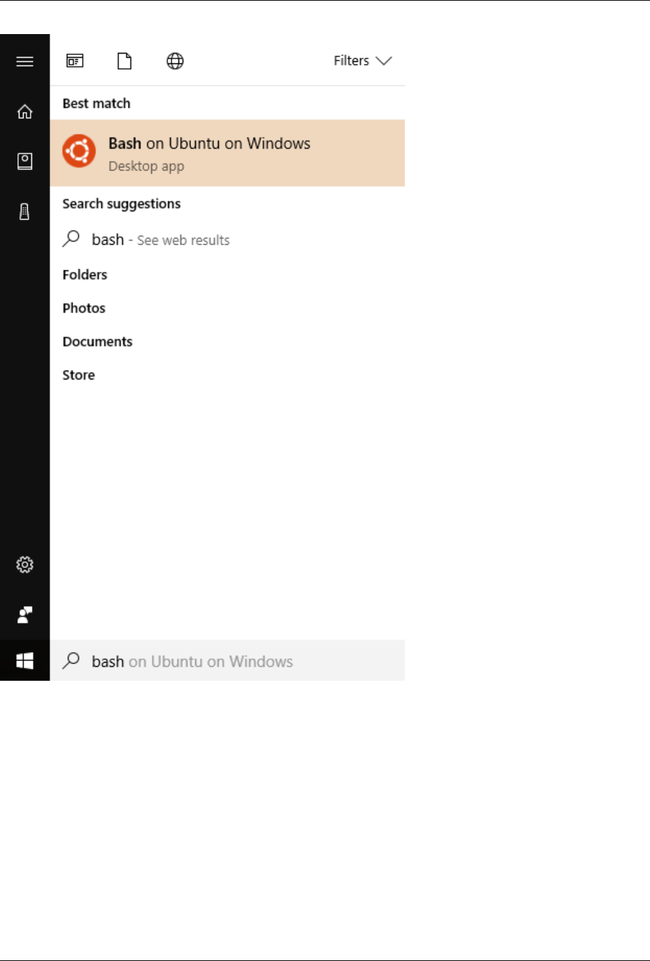
Task: Go to Home in the search sidebar
Action: coord(25,111)
